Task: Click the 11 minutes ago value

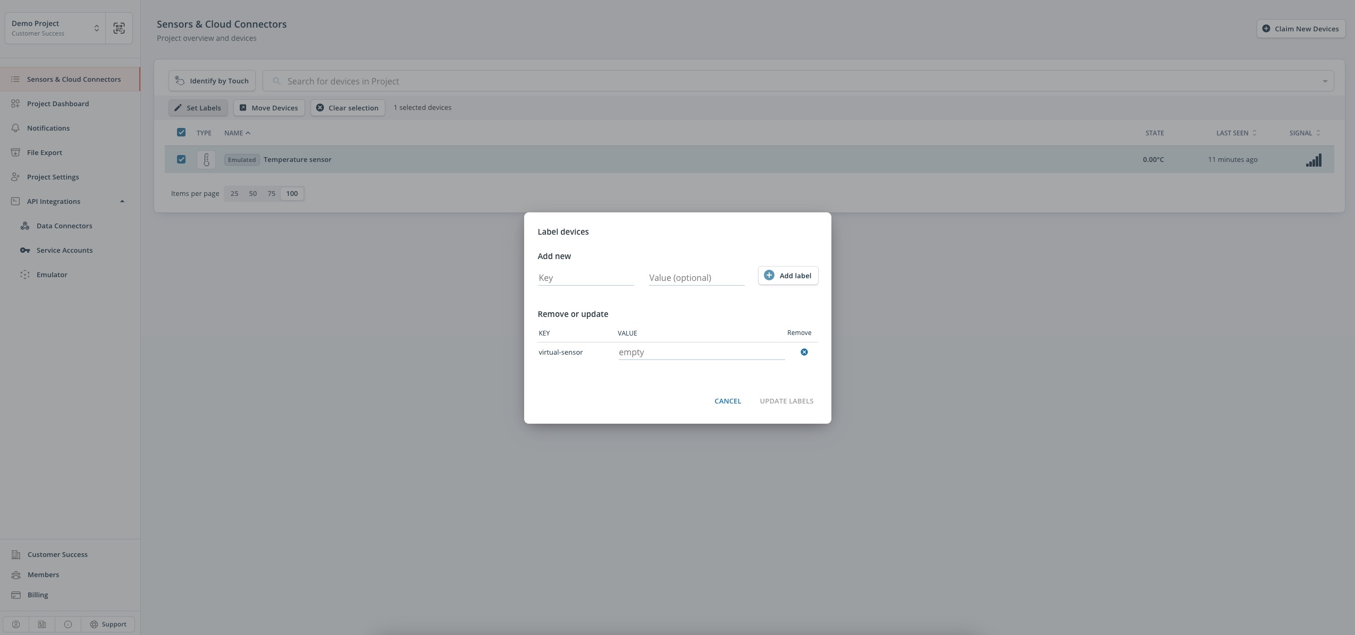Action: (1233, 159)
